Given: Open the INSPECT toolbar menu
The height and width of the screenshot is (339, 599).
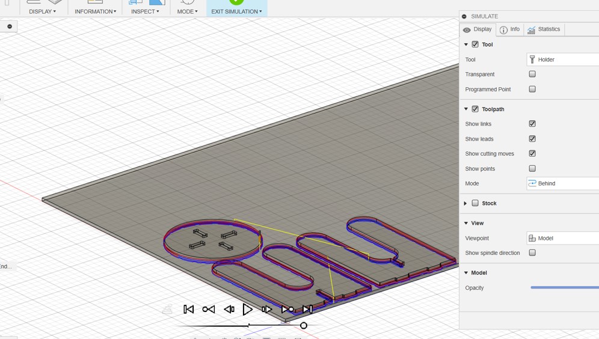Looking at the screenshot, I should click(145, 11).
